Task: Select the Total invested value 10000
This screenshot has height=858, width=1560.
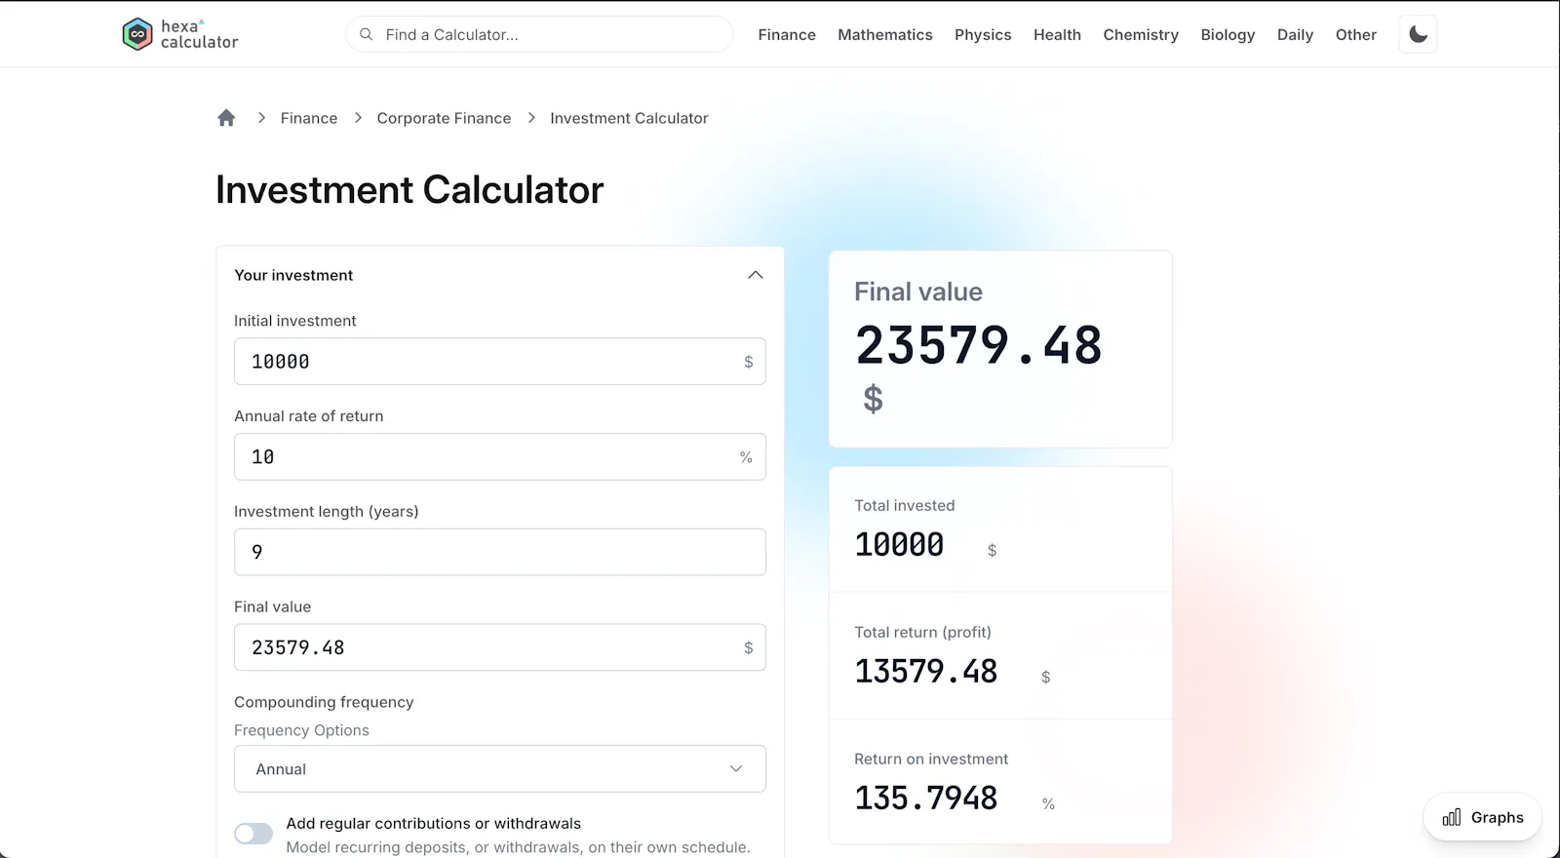Action: click(899, 544)
